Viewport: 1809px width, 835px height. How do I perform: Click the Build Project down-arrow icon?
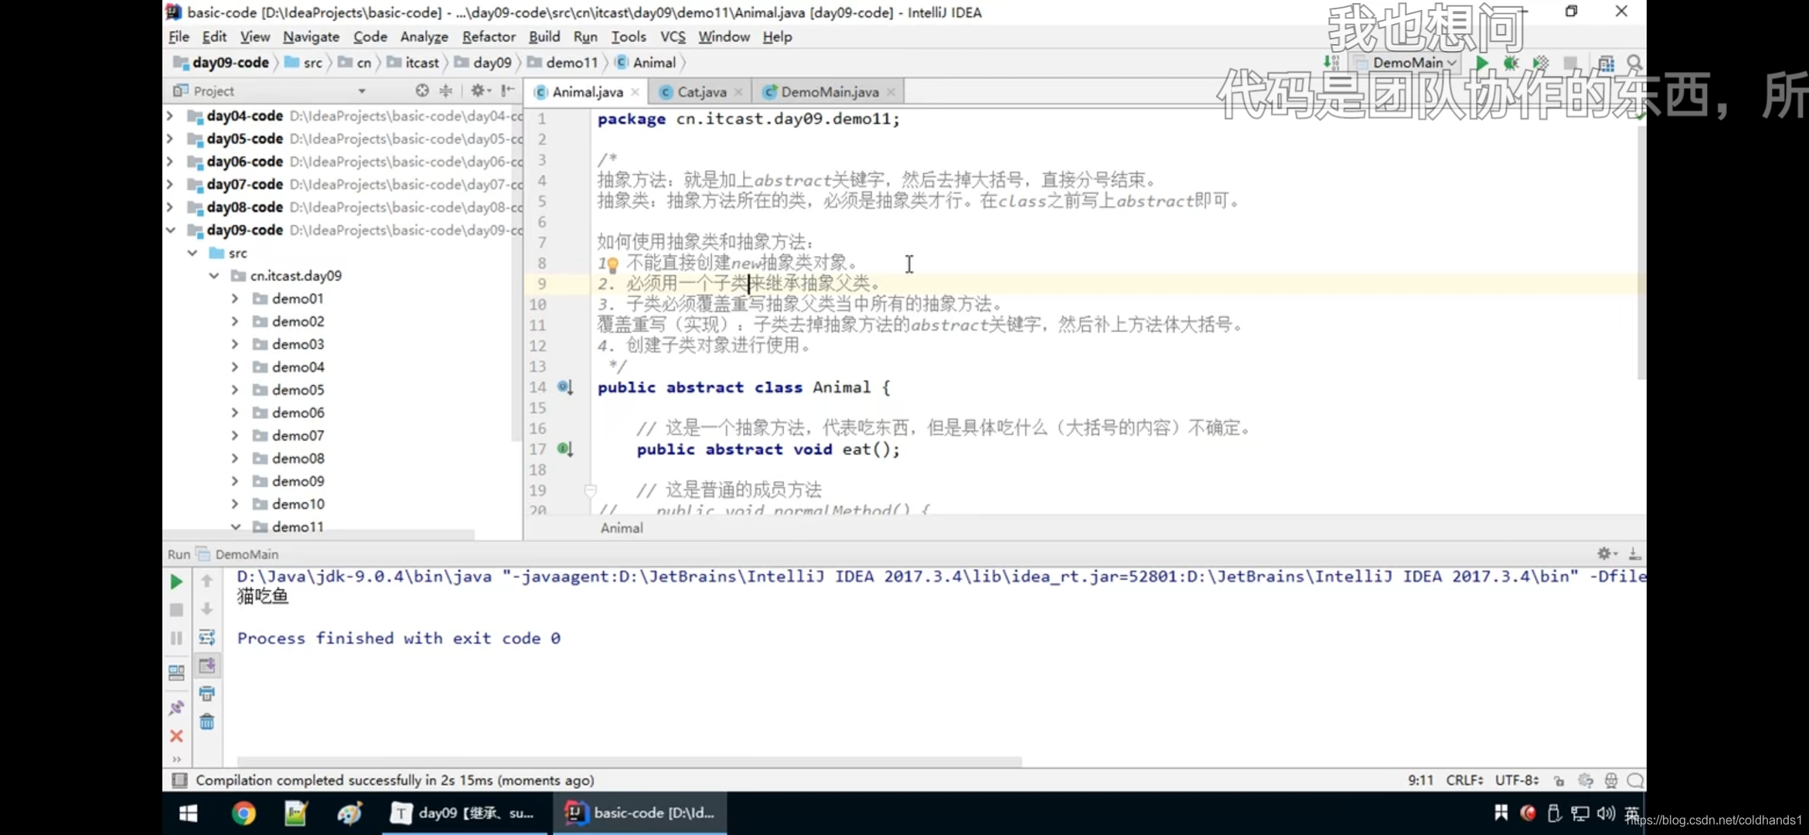point(1331,63)
